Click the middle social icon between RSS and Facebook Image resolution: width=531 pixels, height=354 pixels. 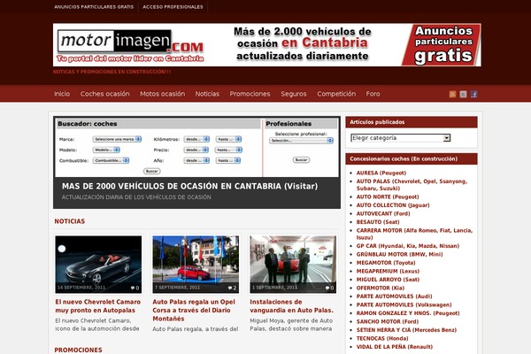(463, 94)
